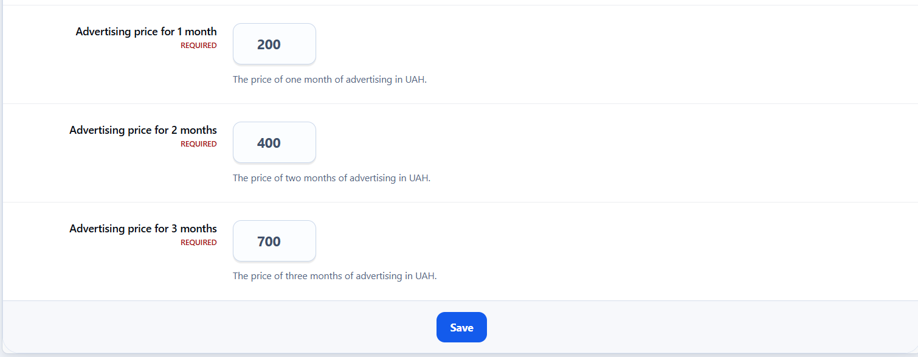Viewport: 918px width, 357px height.
Task: Click the help text about three months of advertising
Action: point(334,276)
